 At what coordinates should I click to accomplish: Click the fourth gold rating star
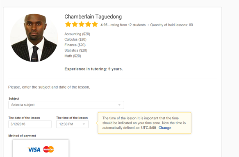pos(88,24)
